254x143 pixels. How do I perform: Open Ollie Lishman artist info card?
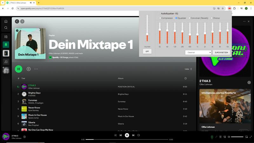(225, 110)
